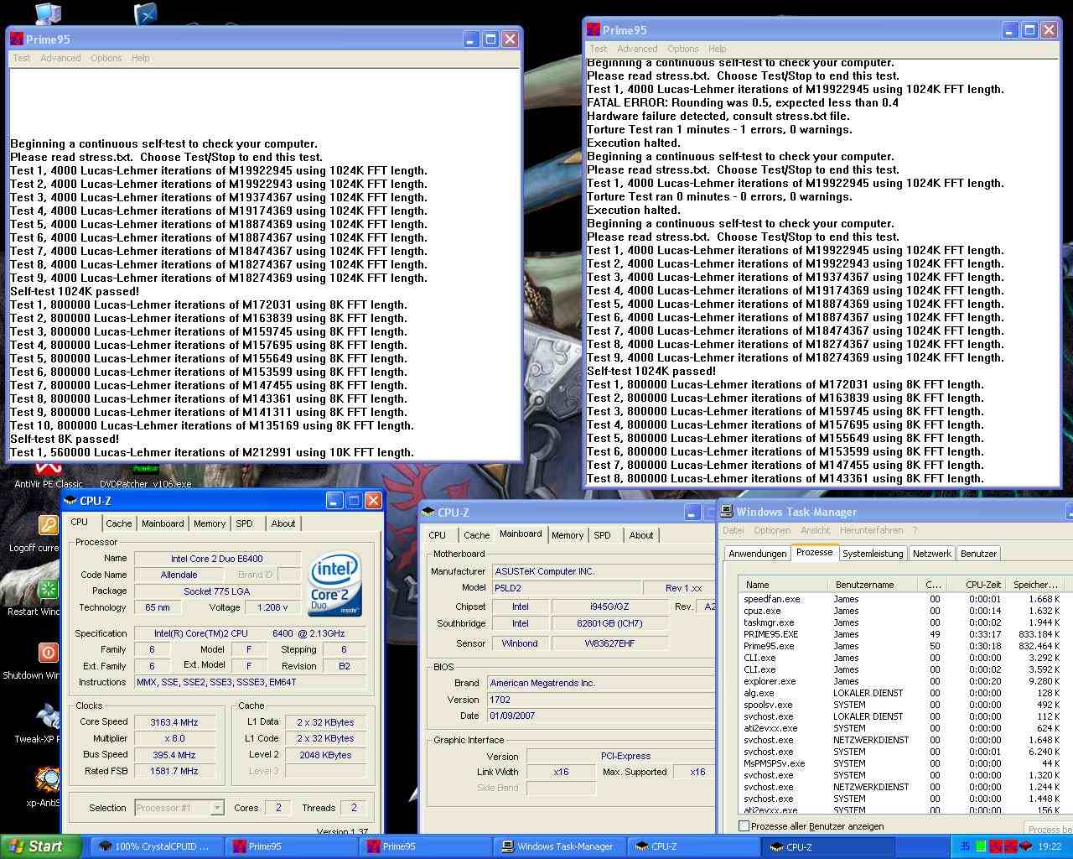The image size is (1073, 859).
Task: Sort processes by CPU-Zeit column header
Action: click(x=977, y=585)
